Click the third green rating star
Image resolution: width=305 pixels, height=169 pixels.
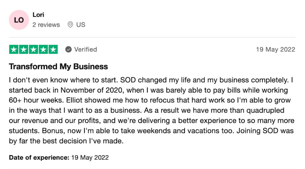tap(33, 49)
